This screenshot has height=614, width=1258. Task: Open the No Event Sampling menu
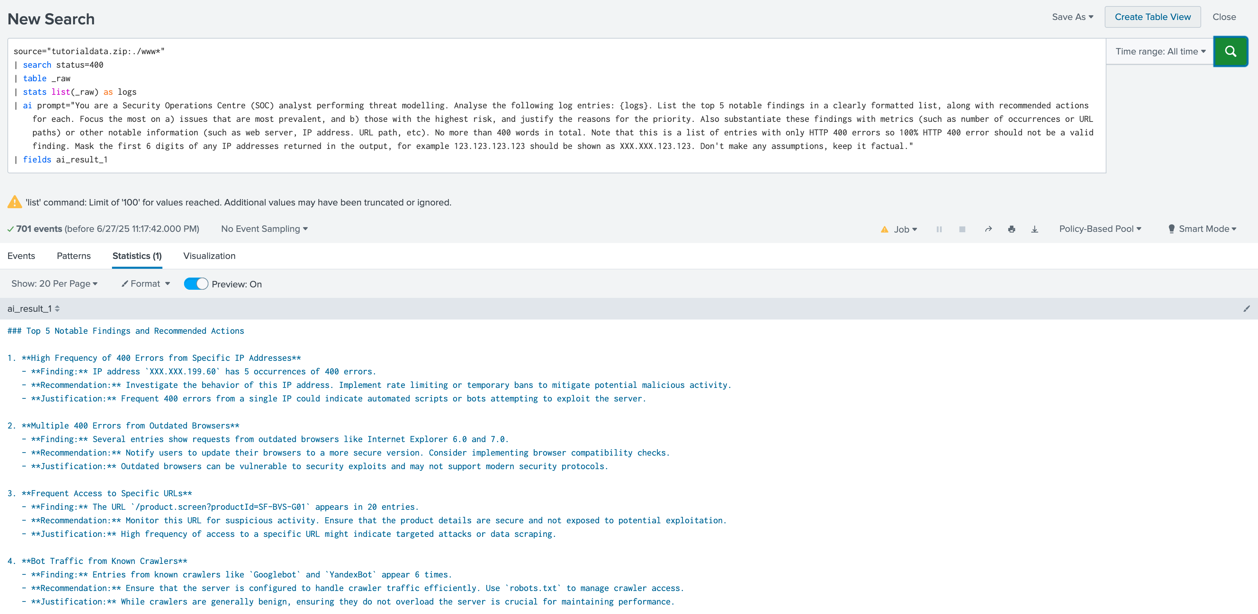264,228
